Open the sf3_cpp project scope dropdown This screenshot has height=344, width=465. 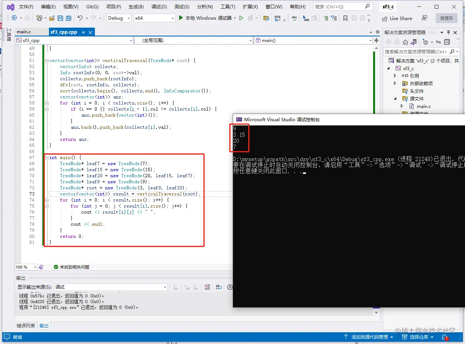coord(74,40)
